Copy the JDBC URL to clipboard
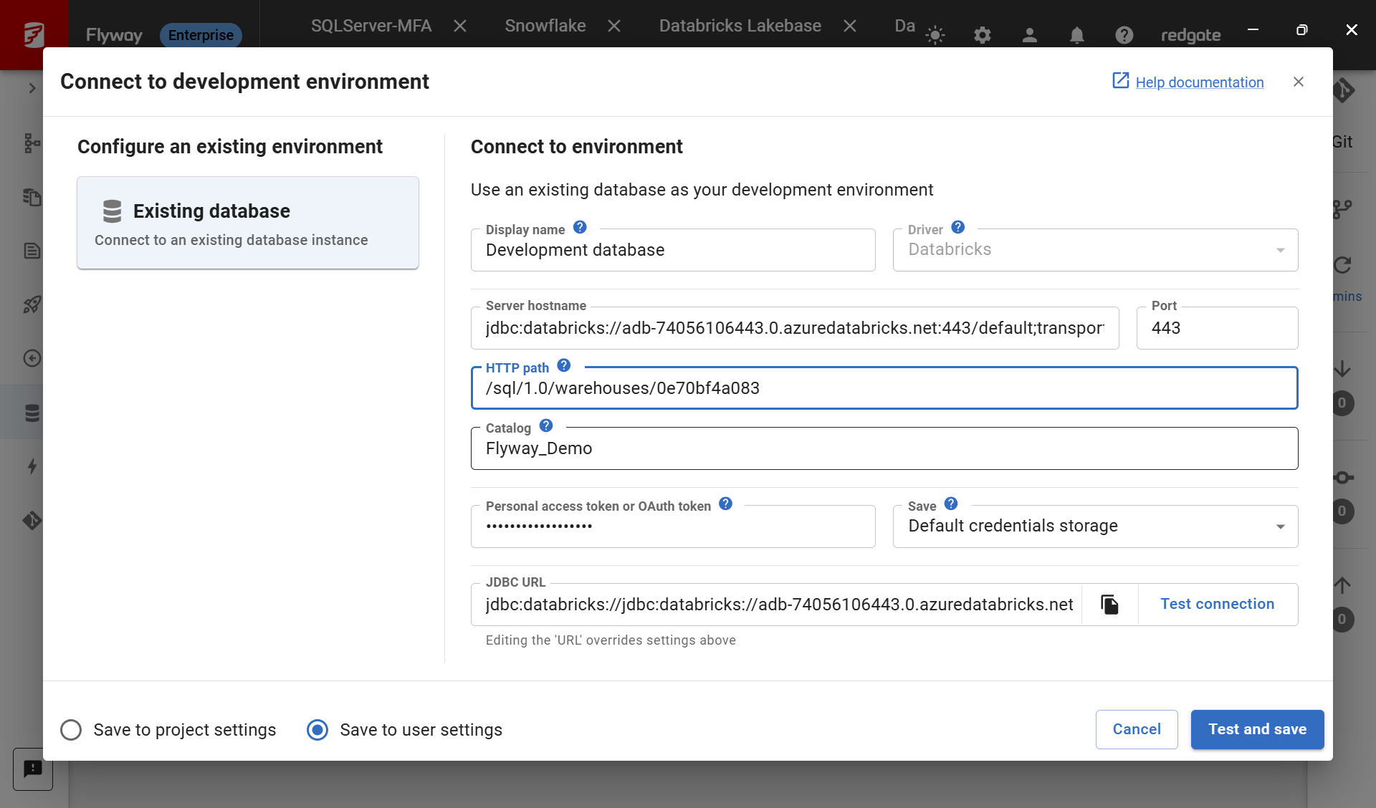This screenshot has height=808, width=1376. click(x=1109, y=605)
